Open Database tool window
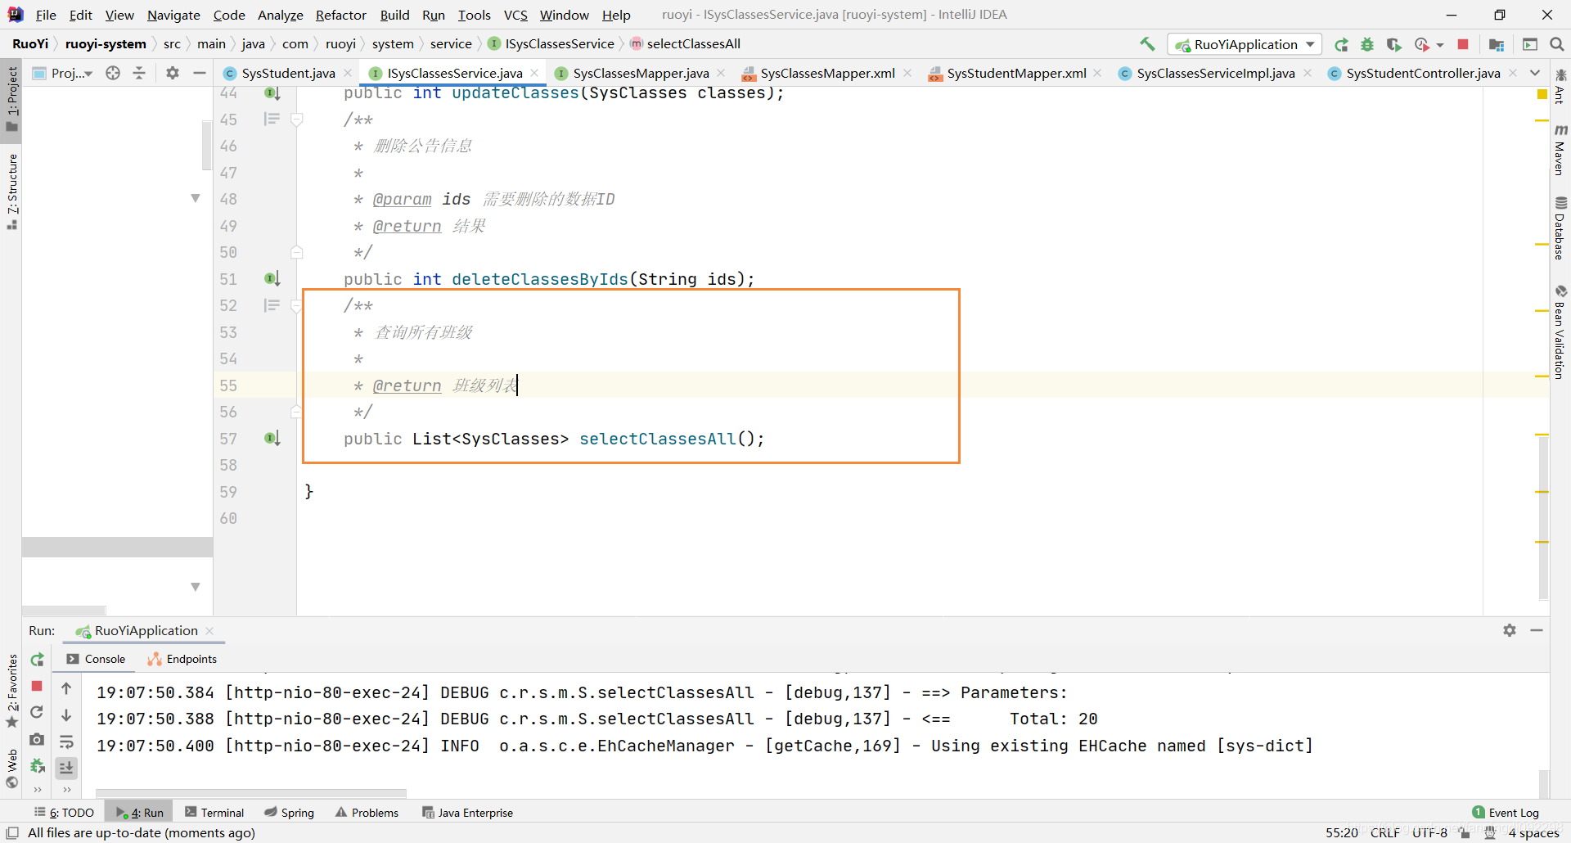The height and width of the screenshot is (843, 1571). tap(1560, 228)
